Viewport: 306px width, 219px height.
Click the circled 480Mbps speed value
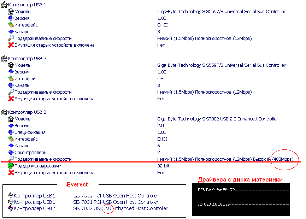[283, 159]
